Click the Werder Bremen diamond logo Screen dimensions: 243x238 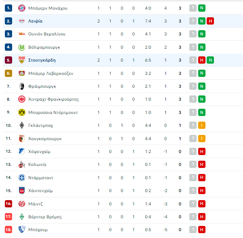tap(22, 217)
